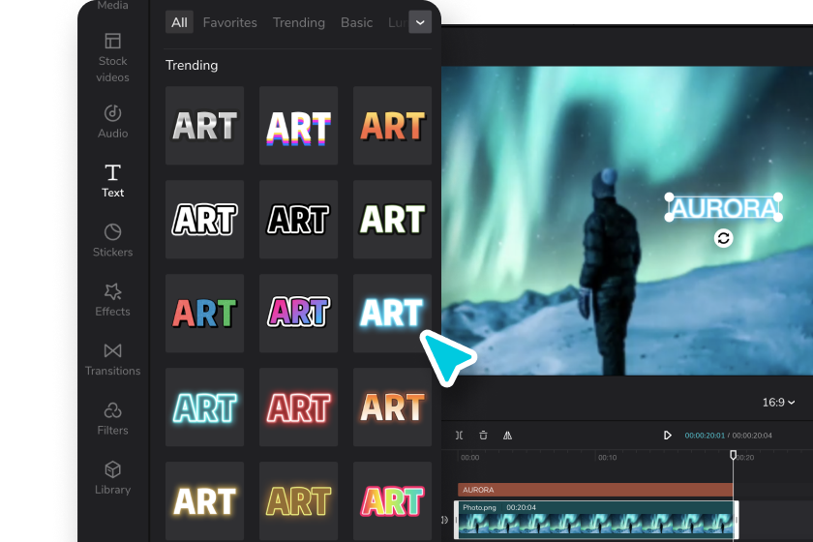Open the Filters panel
The width and height of the screenshot is (813, 542).
pyautogui.click(x=112, y=418)
